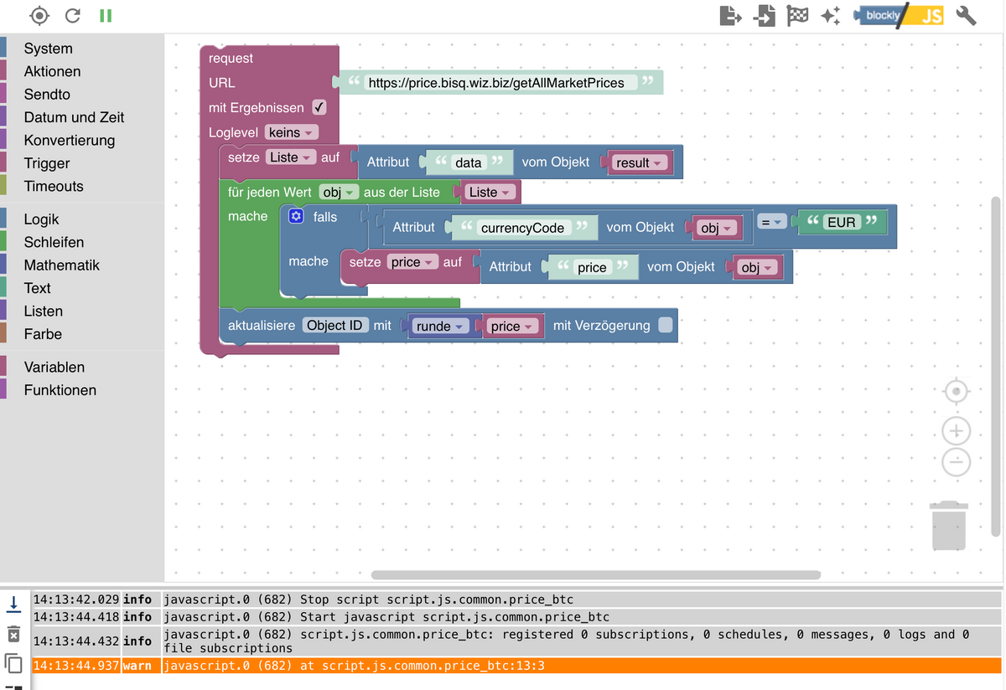Screen dimensions: 1006x690
Task: Click the gear mutator icon on falls block
Action: tap(296, 216)
